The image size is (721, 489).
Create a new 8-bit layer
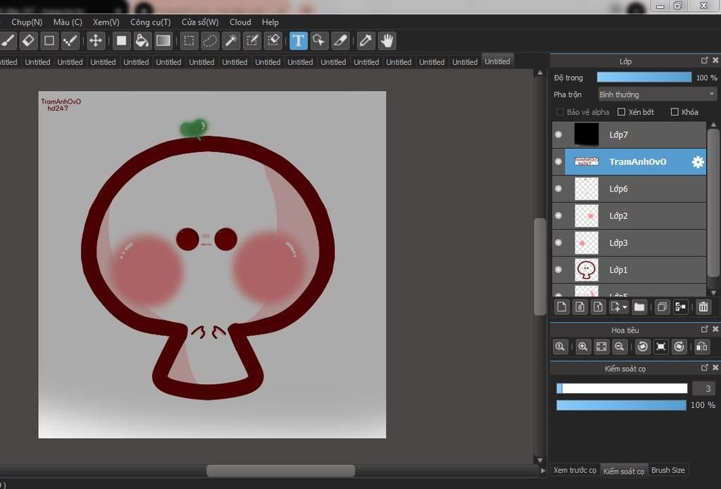click(580, 307)
